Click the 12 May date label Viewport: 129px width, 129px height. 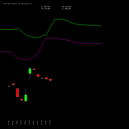21,123
